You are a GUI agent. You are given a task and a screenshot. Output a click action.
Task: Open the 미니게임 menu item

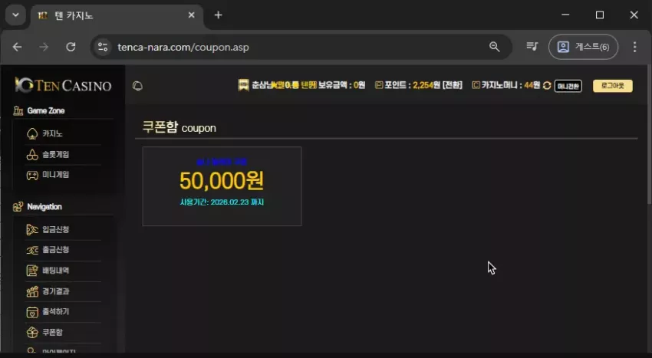(56, 175)
